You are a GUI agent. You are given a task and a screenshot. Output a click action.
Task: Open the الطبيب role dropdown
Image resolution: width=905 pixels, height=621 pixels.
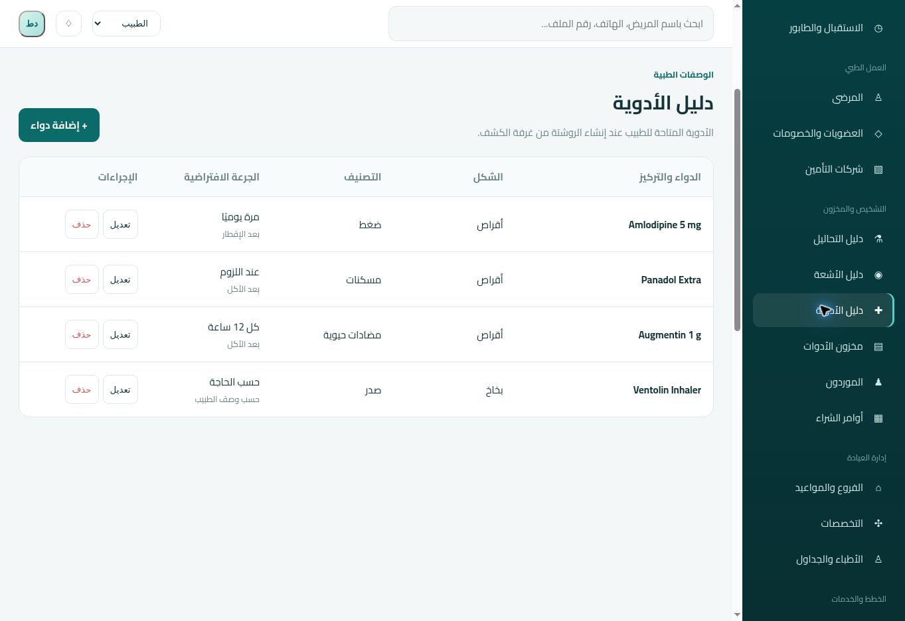click(x=126, y=24)
